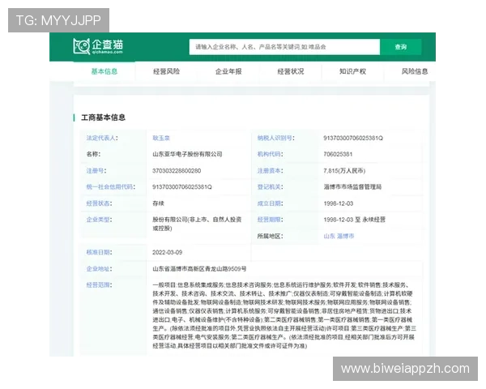Viewport: 486px width, 389px height.
Task: Select approval date 2022-03-09
Action: pos(168,253)
